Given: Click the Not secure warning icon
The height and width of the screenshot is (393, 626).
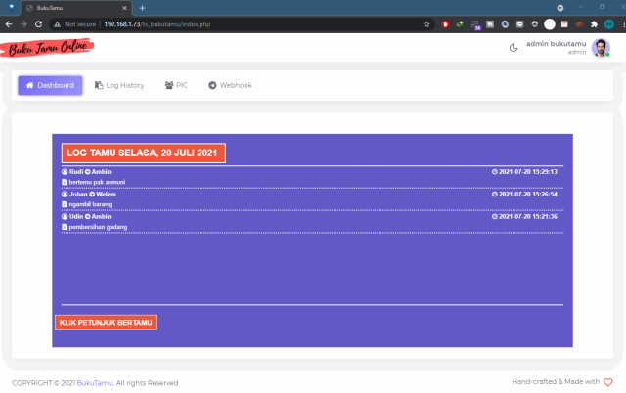Looking at the screenshot, I should (x=57, y=24).
